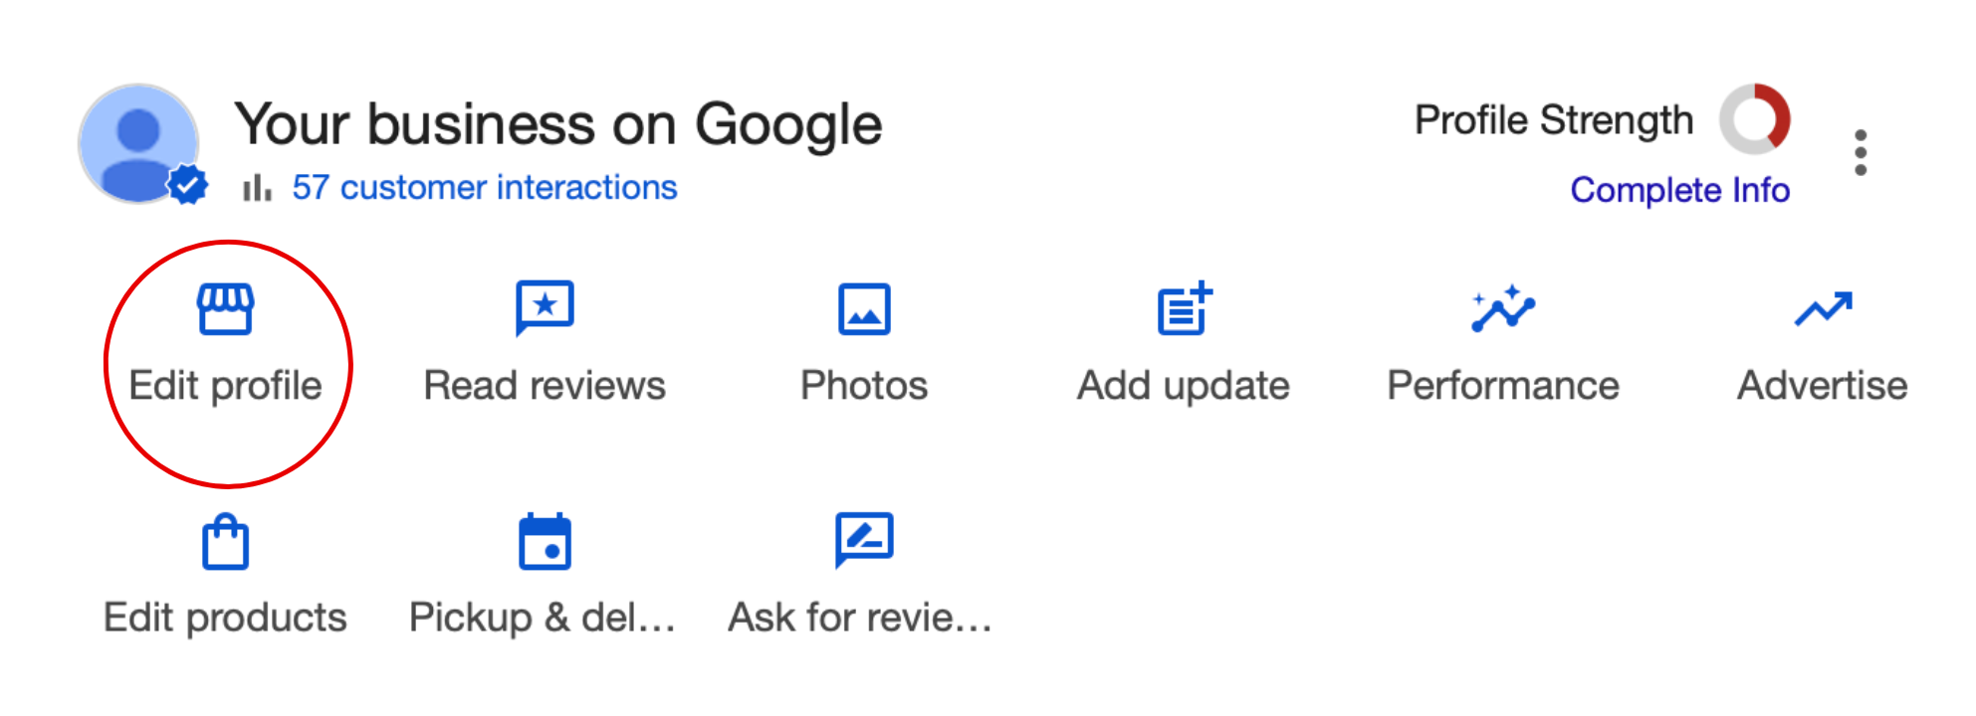
Task: Open the Performance sparkle chart icon
Action: click(x=1503, y=308)
